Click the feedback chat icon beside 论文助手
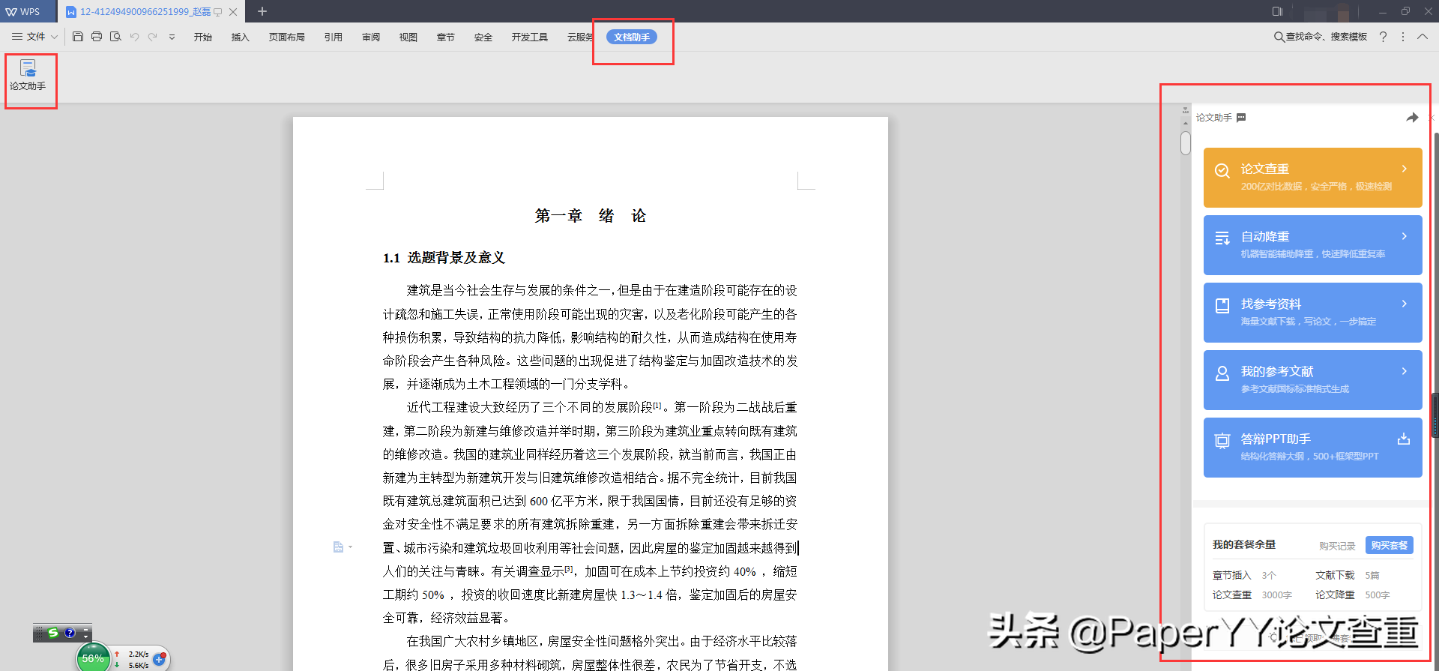Screen dimensions: 1439x671 1241,118
